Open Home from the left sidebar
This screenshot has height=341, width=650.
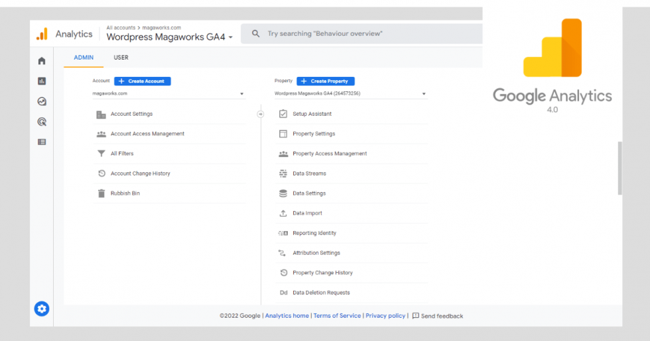click(x=42, y=61)
